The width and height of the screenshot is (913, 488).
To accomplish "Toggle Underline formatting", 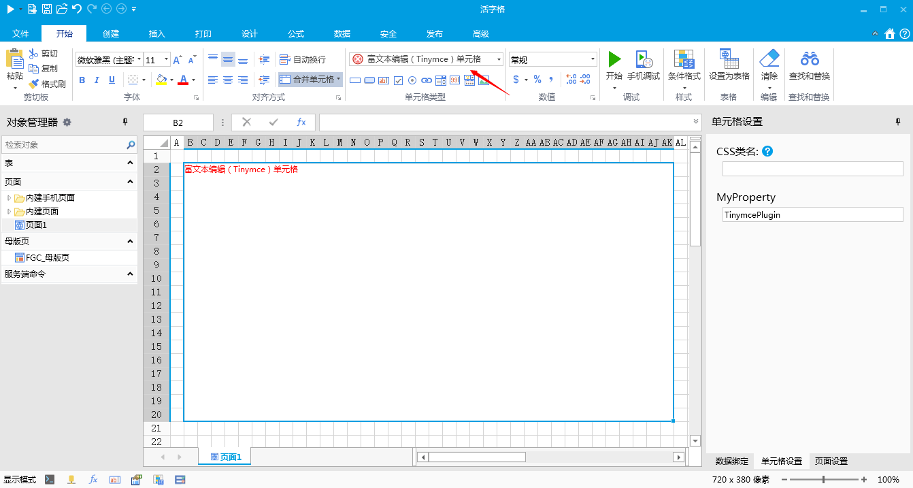I will point(112,80).
